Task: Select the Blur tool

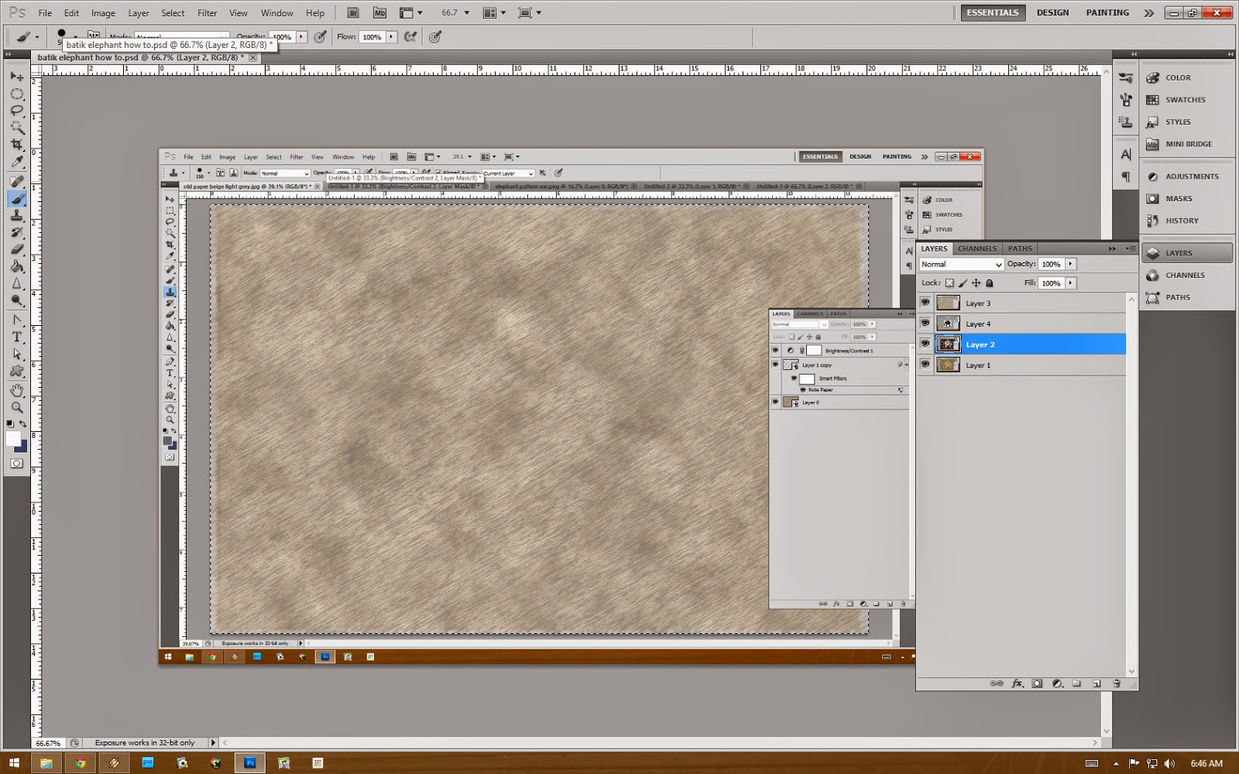Action: (x=16, y=283)
